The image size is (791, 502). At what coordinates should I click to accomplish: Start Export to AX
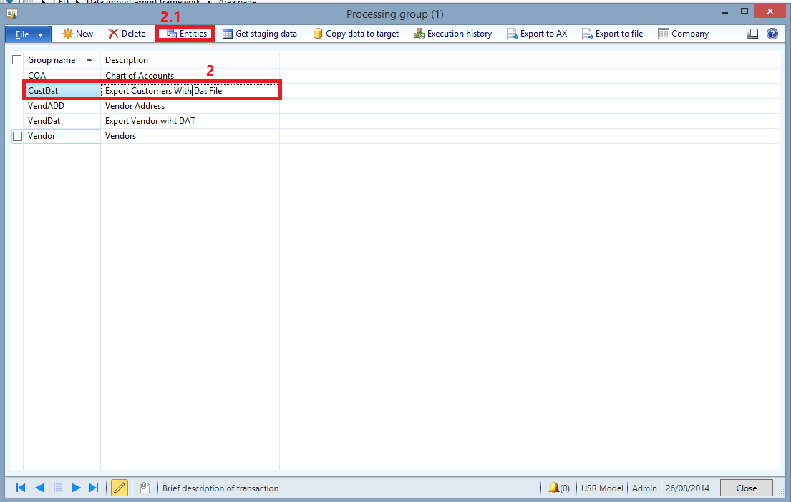[x=537, y=33]
